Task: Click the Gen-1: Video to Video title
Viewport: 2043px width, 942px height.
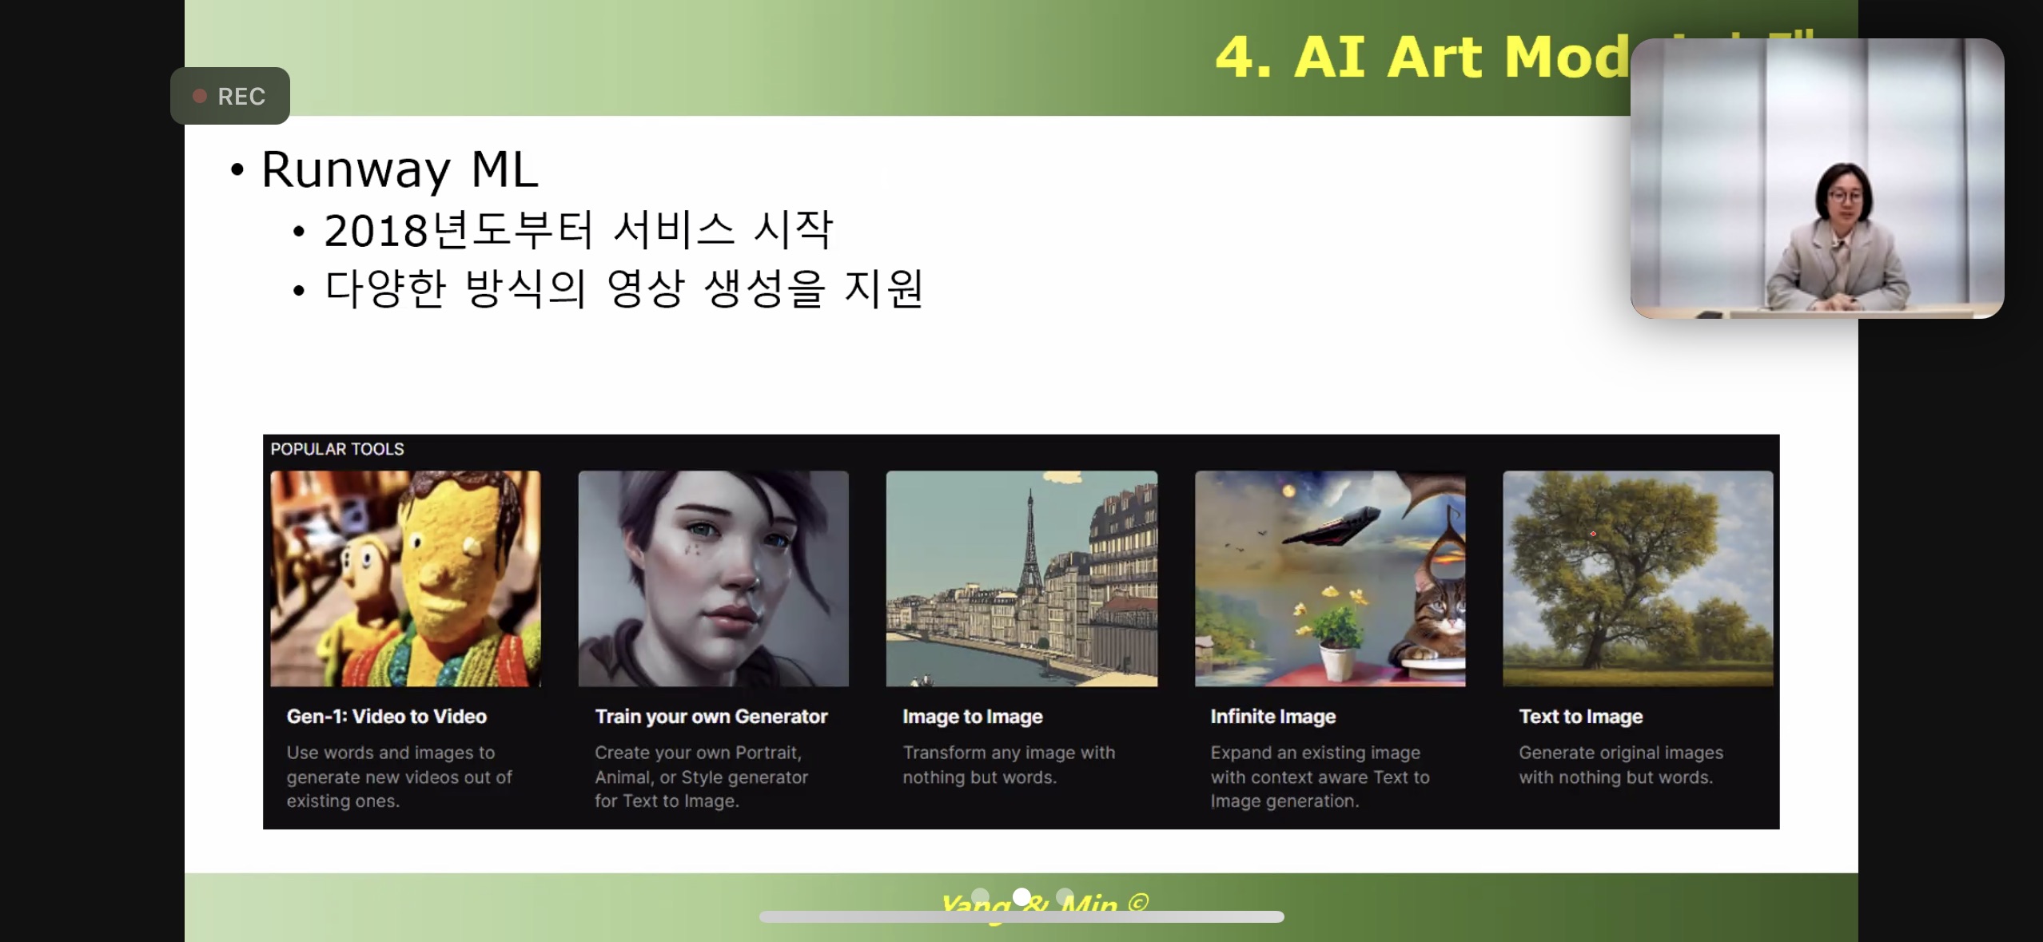Action: coord(387,716)
